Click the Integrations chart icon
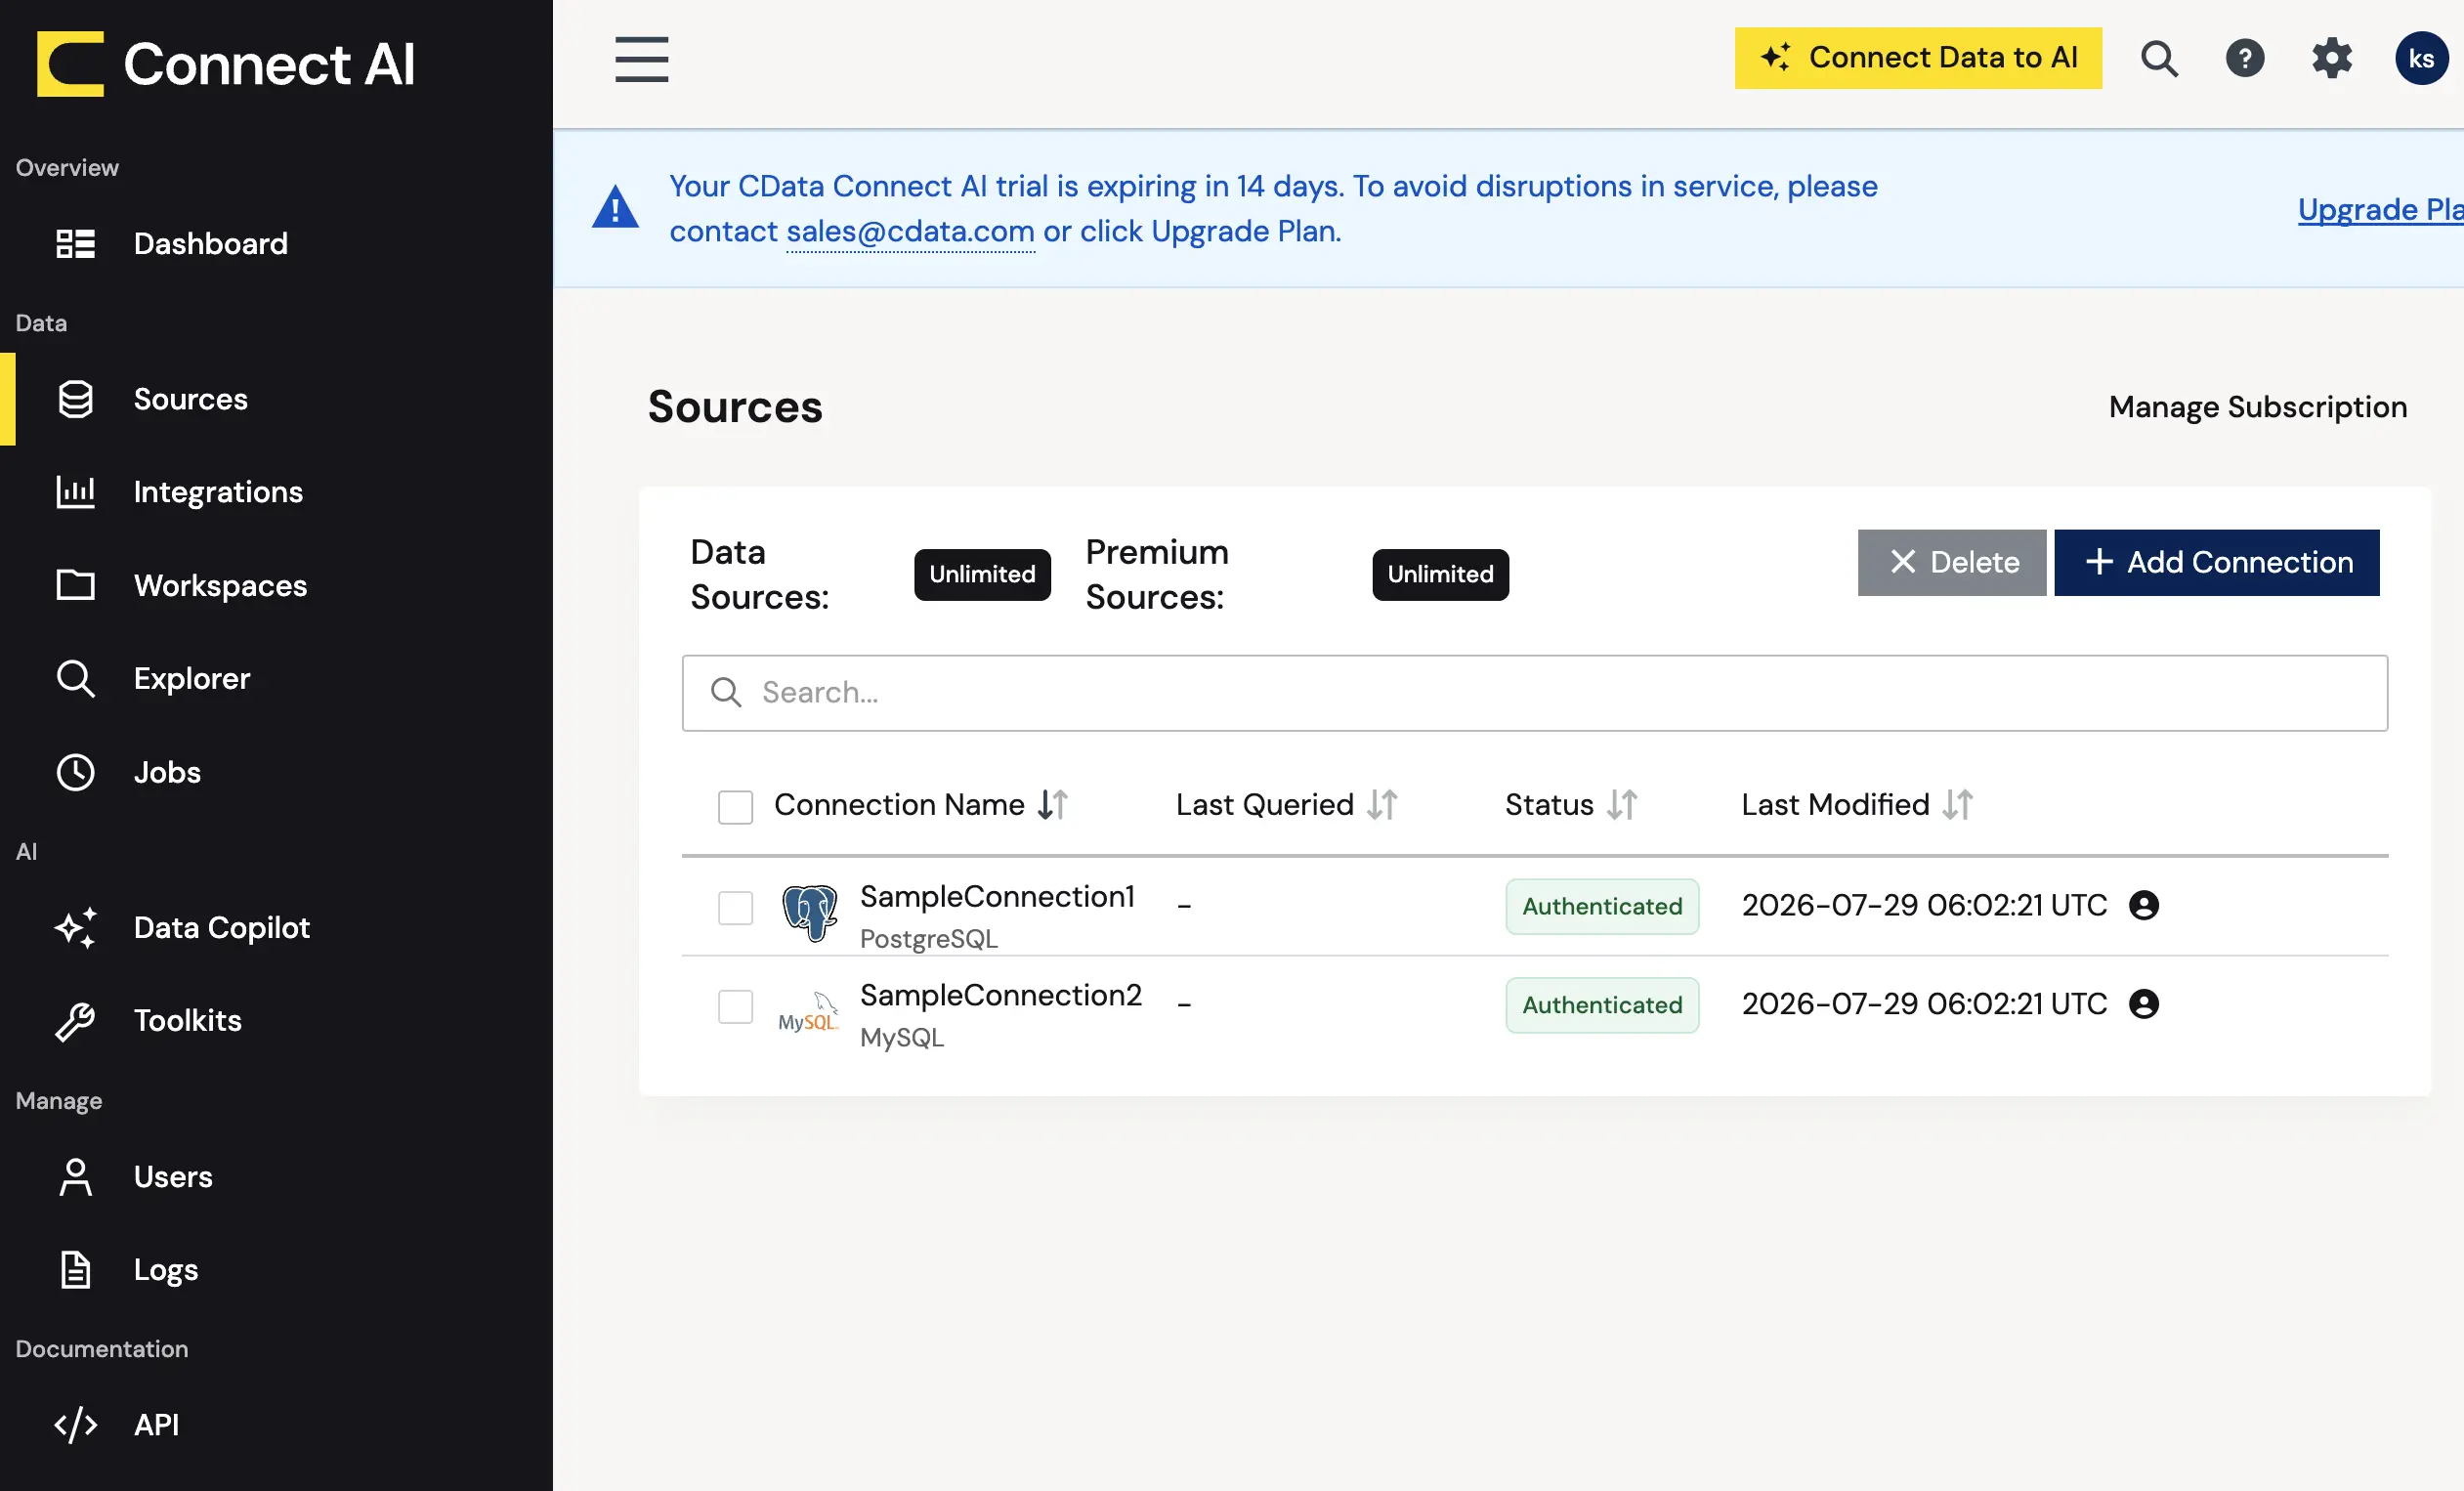Image resolution: width=2464 pixels, height=1491 pixels. coord(75,492)
